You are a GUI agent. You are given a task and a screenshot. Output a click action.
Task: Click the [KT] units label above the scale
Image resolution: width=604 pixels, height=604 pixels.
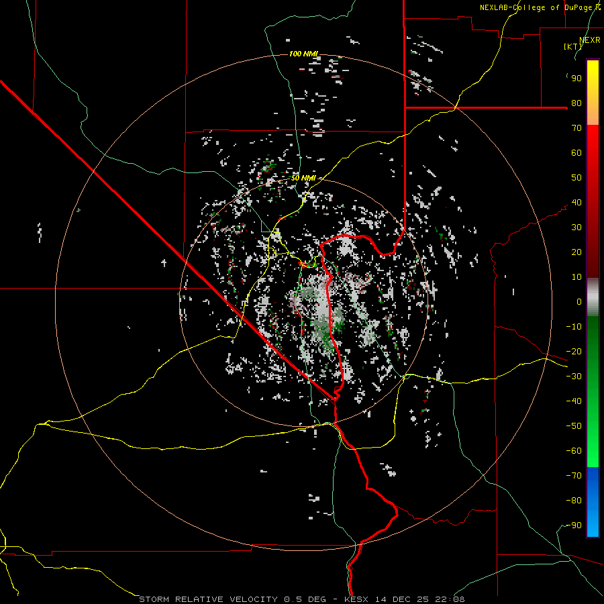573,46
